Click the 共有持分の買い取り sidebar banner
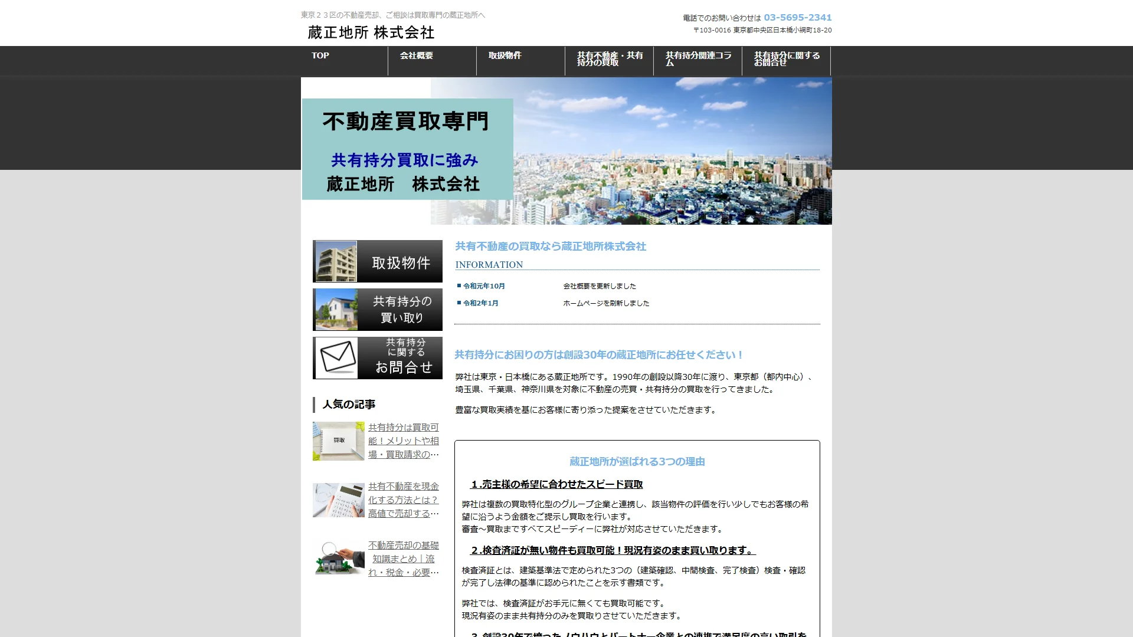Image resolution: width=1133 pixels, height=637 pixels. point(378,310)
